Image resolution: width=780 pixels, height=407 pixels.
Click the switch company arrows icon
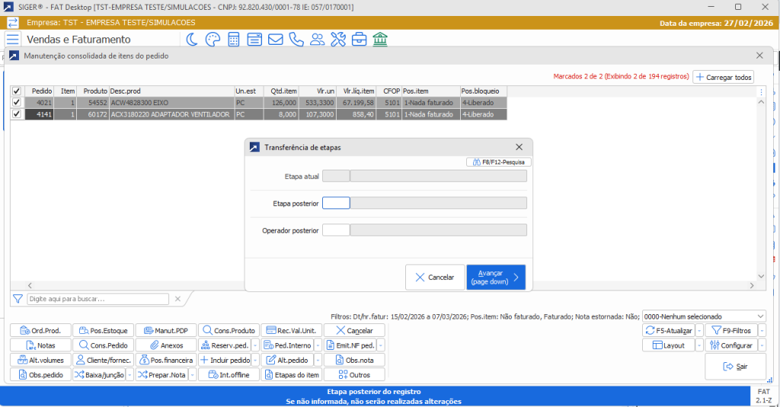pyautogui.click(x=12, y=23)
